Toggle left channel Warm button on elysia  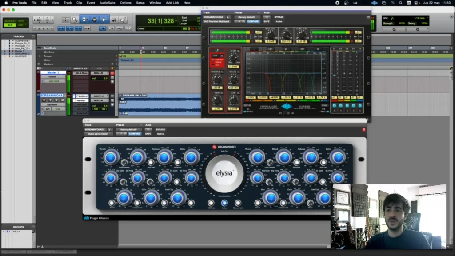(164, 203)
